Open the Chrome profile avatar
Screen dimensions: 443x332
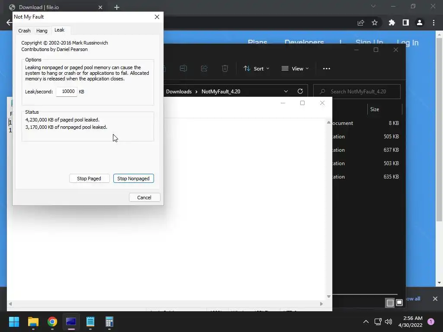click(x=420, y=22)
